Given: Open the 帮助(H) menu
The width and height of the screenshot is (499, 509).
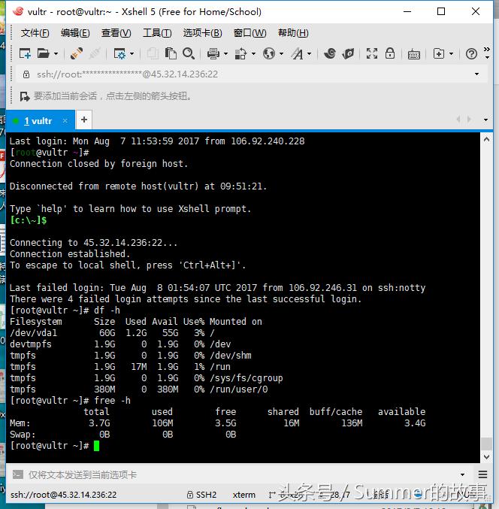Looking at the screenshot, I should point(293,33).
